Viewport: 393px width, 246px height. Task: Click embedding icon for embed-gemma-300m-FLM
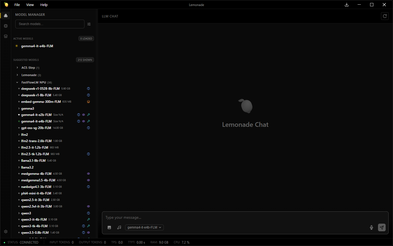pos(89,102)
